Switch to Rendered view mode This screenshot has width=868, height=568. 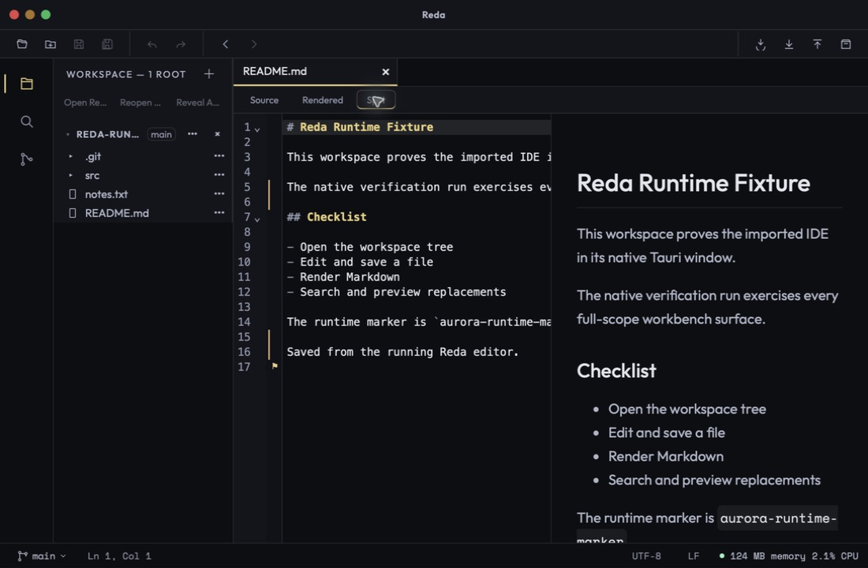tap(323, 100)
